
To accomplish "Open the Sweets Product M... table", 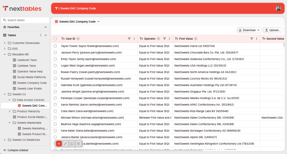I will [x=34, y=134].
